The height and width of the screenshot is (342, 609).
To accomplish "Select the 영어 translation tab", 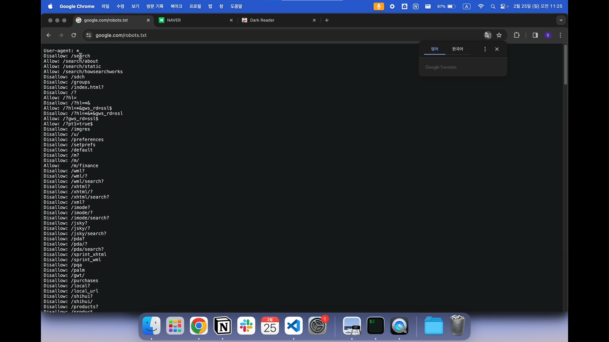I will [x=435, y=49].
